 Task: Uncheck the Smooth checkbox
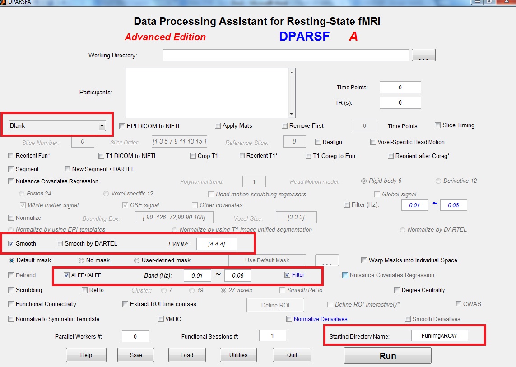[x=11, y=244]
